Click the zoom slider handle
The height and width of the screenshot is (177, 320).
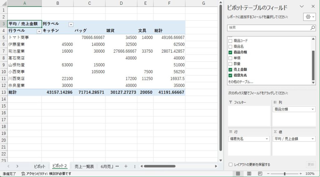tap(284, 174)
